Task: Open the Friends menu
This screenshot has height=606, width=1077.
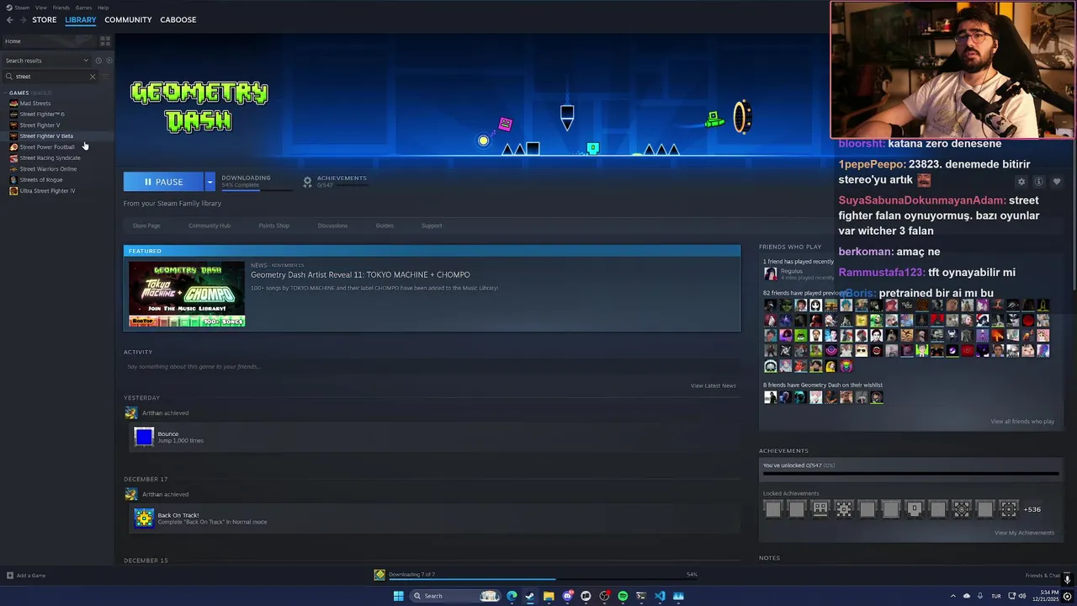Action: [x=61, y=8]
